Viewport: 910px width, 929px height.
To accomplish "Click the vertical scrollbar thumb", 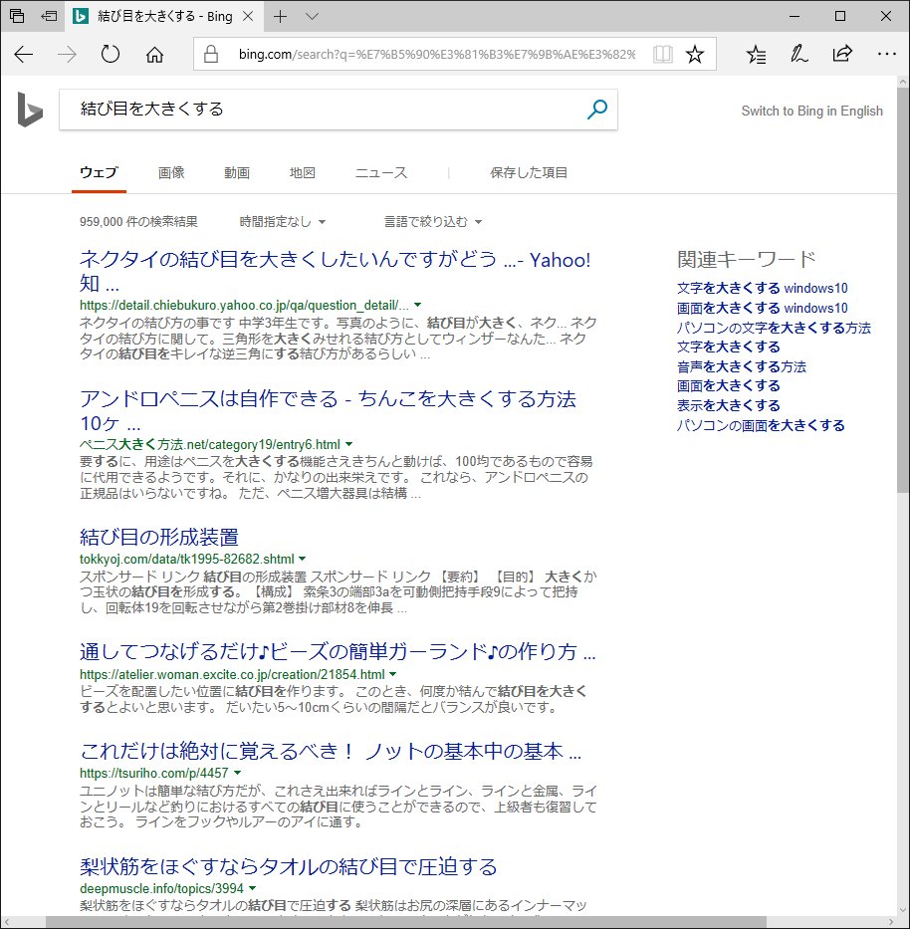I will click(x=903, y=289).
